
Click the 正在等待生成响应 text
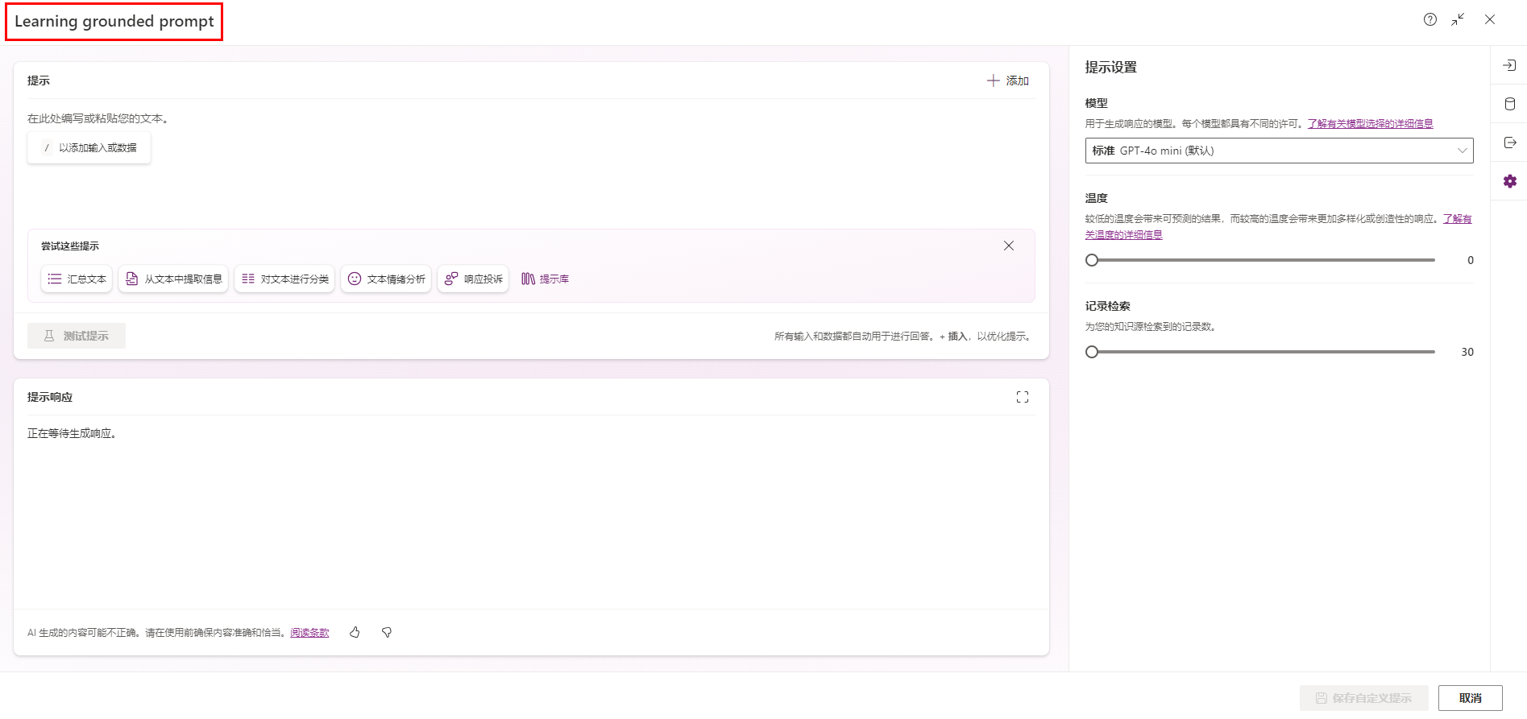[x=72, y=433]
